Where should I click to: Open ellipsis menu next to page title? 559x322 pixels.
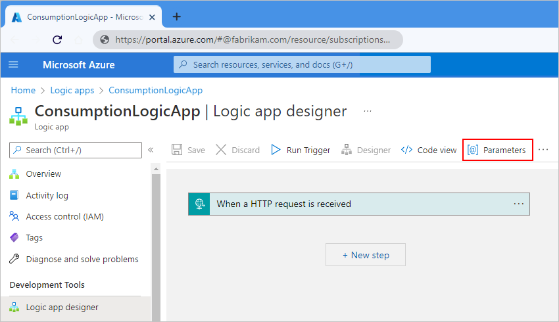(368, 111)
